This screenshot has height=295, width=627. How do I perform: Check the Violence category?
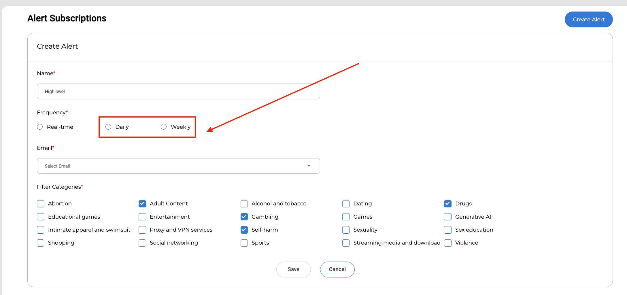(x=447, y=243)
